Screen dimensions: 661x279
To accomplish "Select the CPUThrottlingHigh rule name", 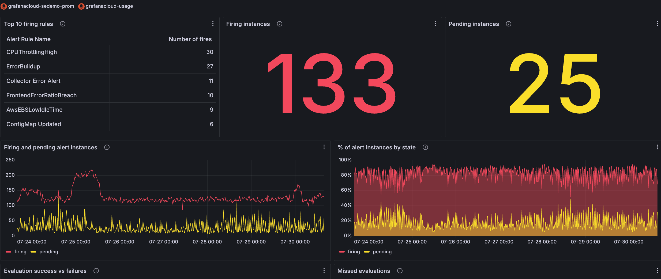I will pos(31,52).
